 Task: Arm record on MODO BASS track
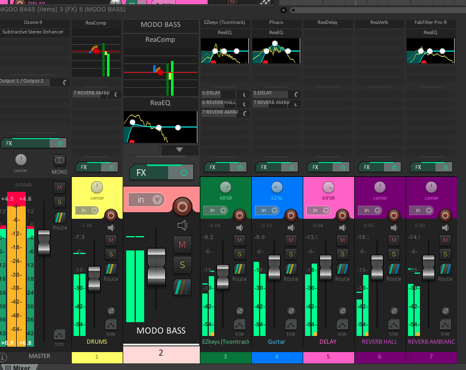[x=182, y=207]
